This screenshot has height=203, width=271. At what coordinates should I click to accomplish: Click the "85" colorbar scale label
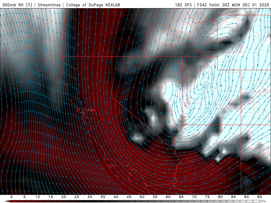click(233, 197)
